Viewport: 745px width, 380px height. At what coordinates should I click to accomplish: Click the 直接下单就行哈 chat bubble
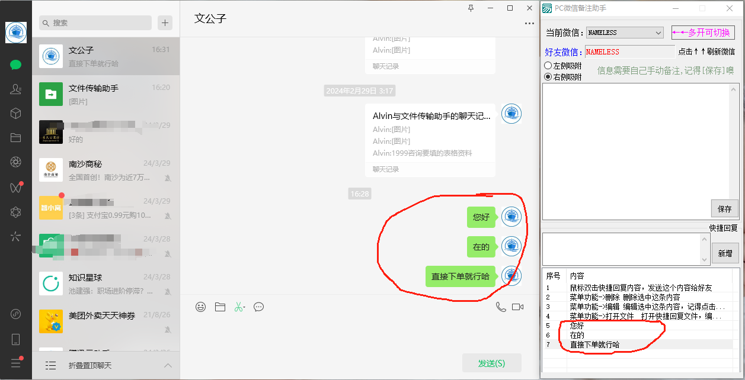(x=461, y=276)
